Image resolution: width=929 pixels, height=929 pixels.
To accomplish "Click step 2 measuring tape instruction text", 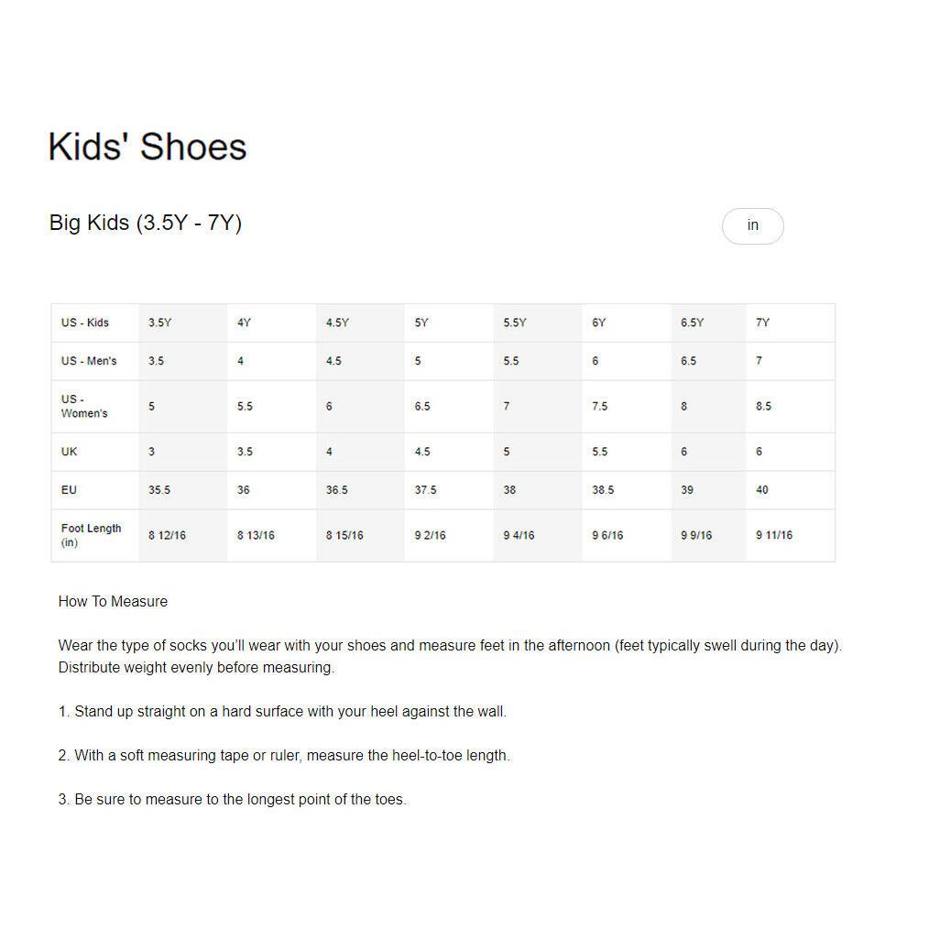I will pyautogui.click(x=284, y=756).
